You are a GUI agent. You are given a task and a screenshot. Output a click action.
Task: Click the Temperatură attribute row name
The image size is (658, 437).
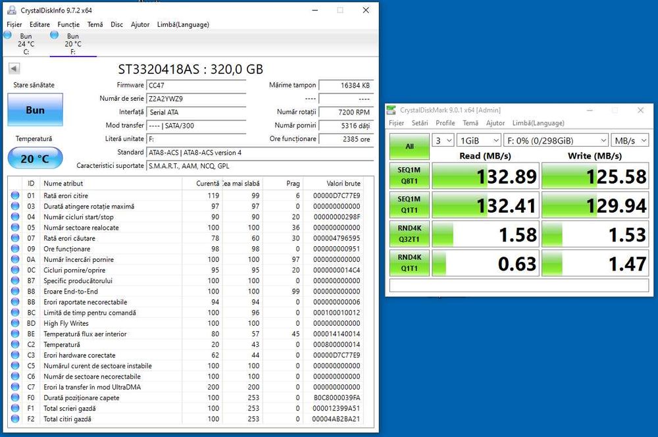click(62, 344)
